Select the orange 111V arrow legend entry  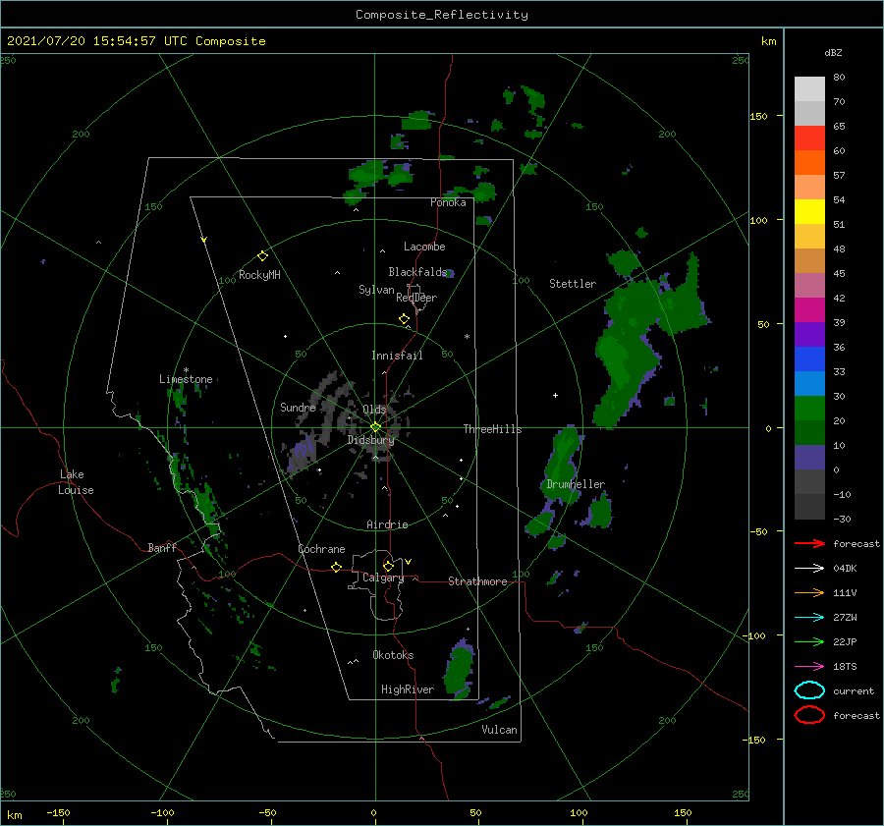point(809,592)
